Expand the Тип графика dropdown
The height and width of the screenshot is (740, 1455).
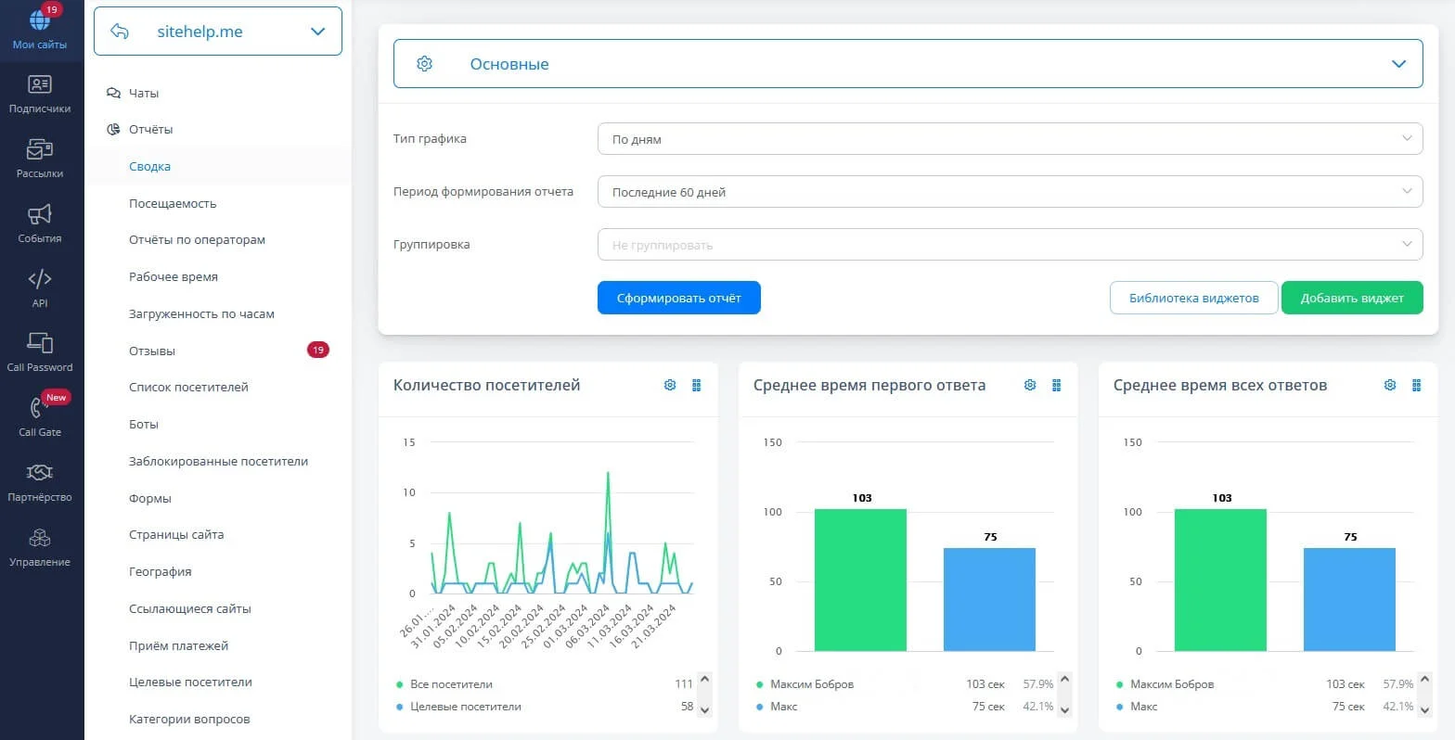click(x=1010, y=139)
